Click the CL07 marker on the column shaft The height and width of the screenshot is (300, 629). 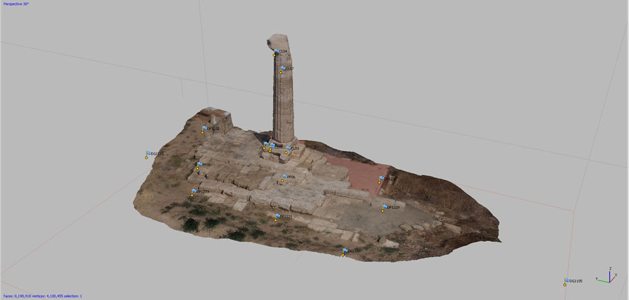pyautogui.click(x=283, y=69)
